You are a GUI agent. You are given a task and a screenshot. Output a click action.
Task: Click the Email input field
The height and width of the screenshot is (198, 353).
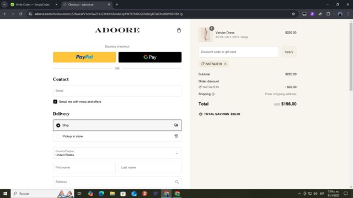point(117,91)
